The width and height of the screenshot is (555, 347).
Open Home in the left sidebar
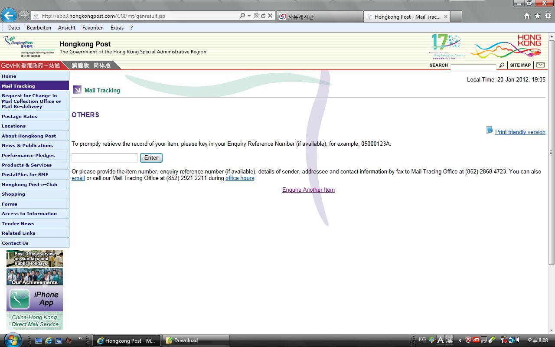tap(35, 76)
